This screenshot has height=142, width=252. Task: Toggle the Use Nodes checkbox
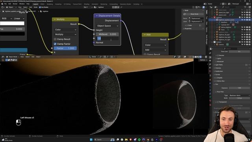40,7
